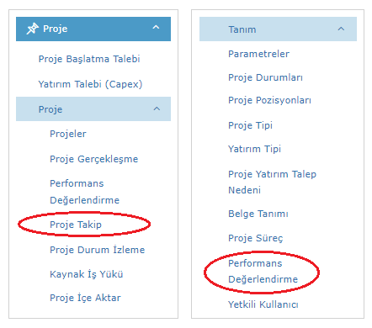This screenshot has width=372, height=328.
Task: Open Belge Tanımı
Action: pyautogui.click(x=258, y=214)
